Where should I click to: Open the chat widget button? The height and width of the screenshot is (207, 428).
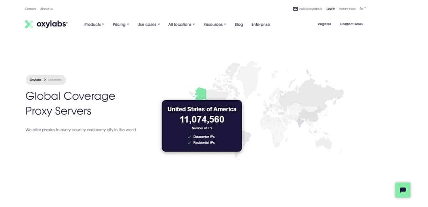pyautogui.click(x=403, y=190)
